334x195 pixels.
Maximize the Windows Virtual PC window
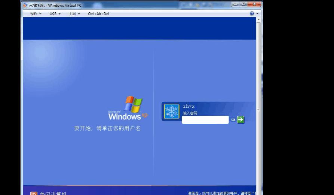point(243,4)
